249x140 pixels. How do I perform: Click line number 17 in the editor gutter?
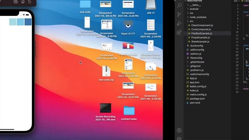click(237, 55)
